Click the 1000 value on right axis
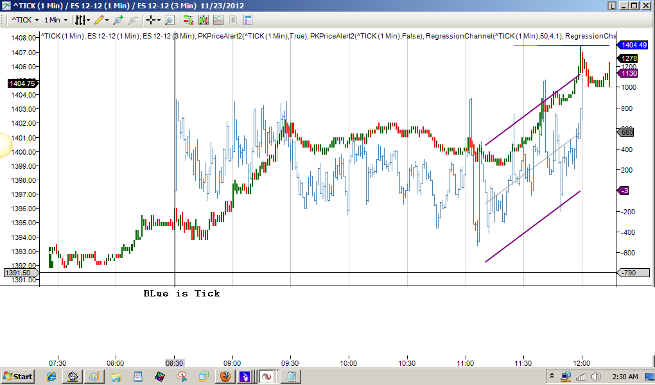This screenshot has height=385, width=655. tap(629, 87)
